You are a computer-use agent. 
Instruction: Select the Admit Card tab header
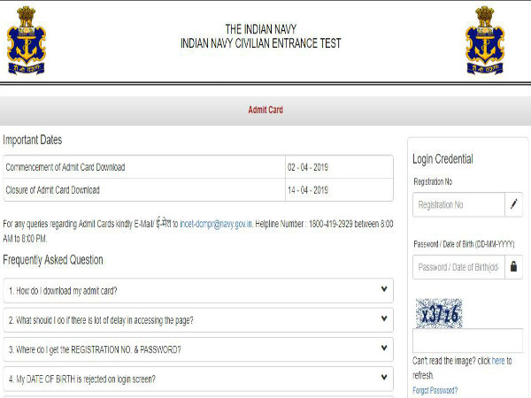pos(265,110)
